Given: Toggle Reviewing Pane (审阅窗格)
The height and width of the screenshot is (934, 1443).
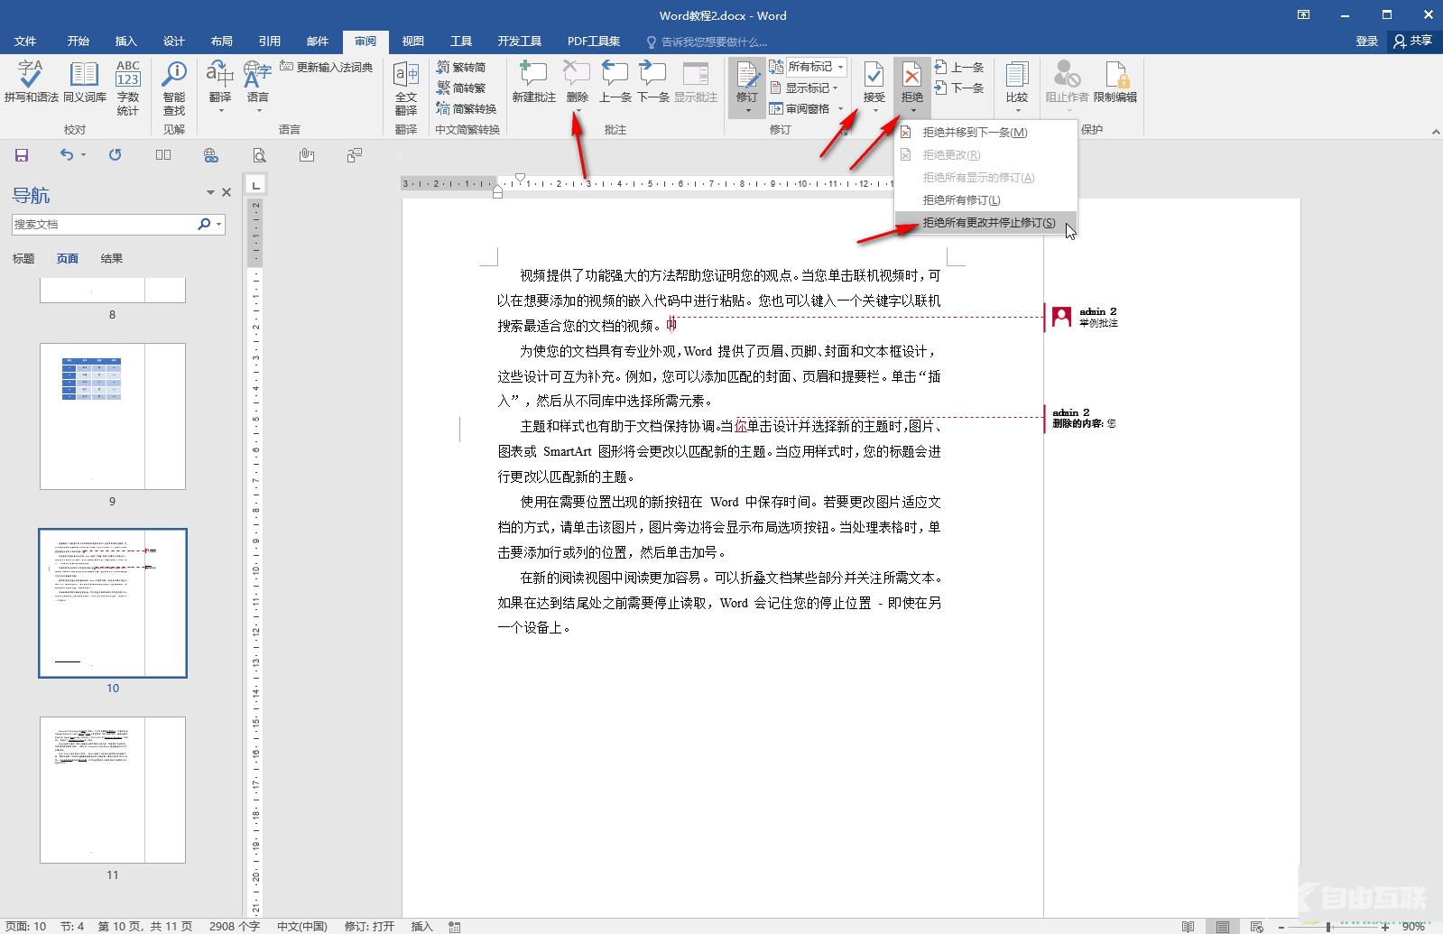Looking at the screenshot, I should coord(800,108).
